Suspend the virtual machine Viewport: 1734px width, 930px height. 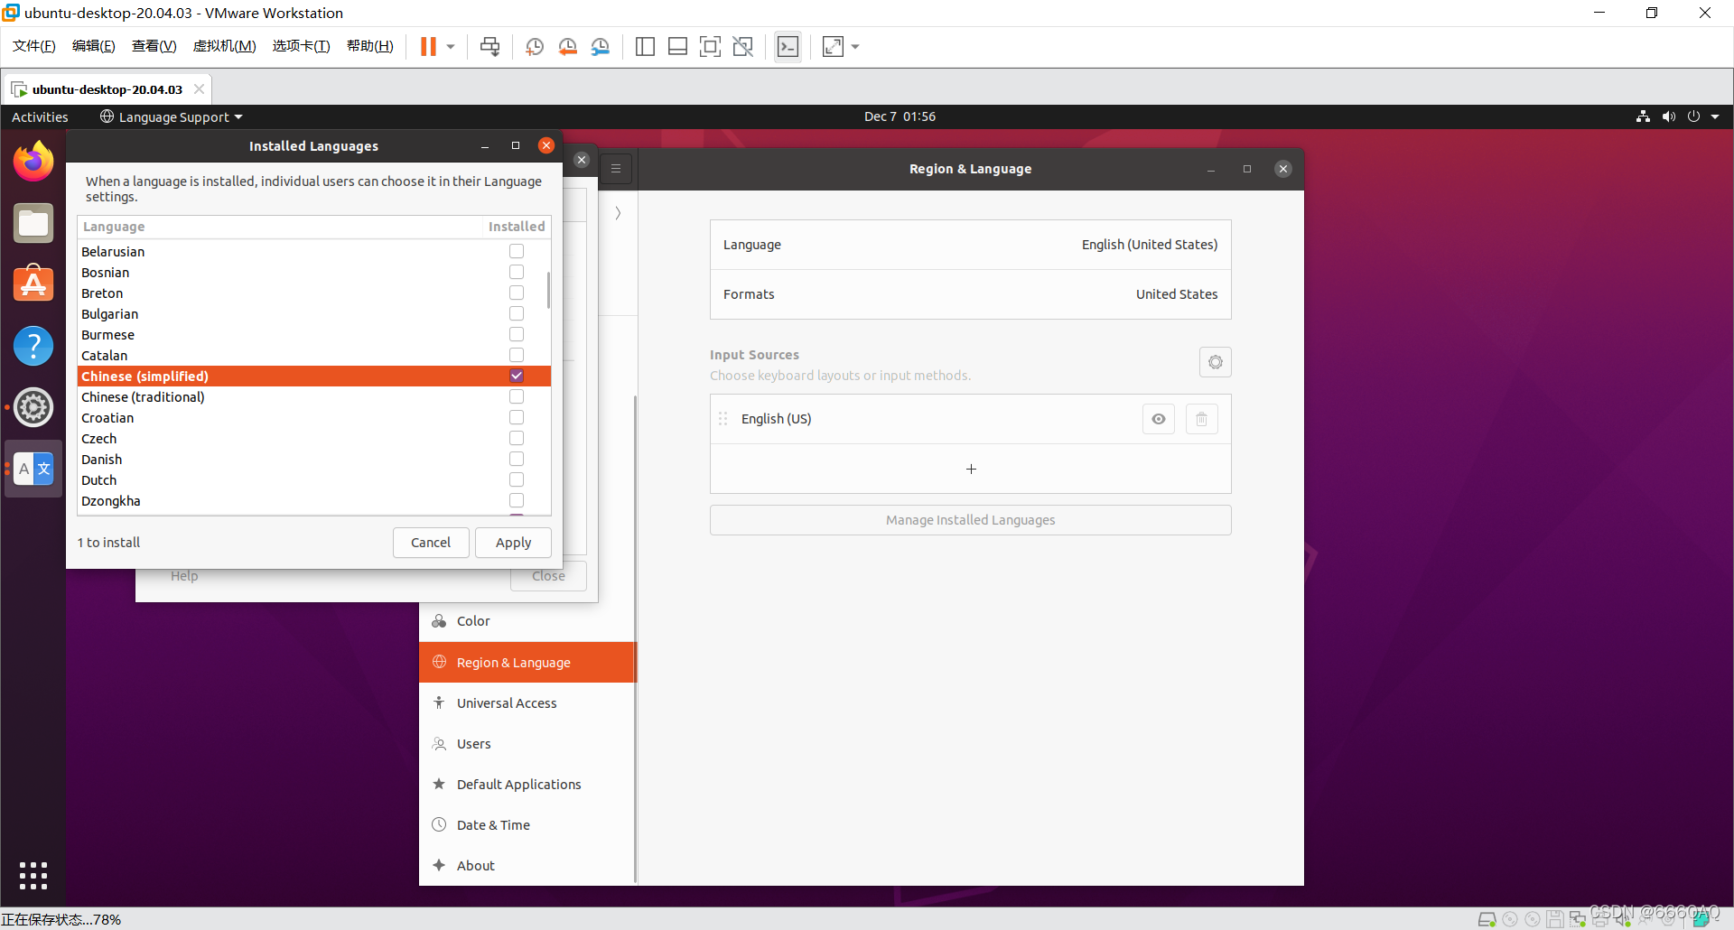point(429,46)
